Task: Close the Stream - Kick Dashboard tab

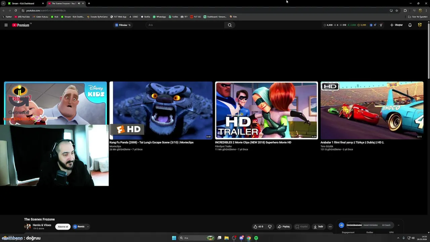Action: click(x=43, y=3)
